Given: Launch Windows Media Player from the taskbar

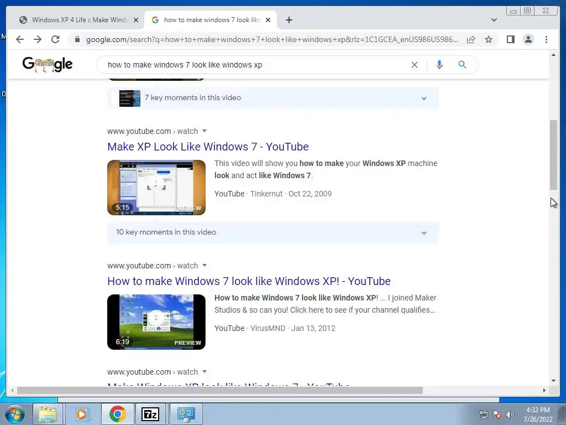Looking at the screenshot, I should point(82,414).
